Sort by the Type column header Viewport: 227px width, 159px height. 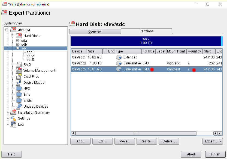point(128,51)
